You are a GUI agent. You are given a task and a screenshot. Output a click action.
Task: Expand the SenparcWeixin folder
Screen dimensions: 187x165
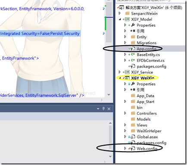pos(119,13)
